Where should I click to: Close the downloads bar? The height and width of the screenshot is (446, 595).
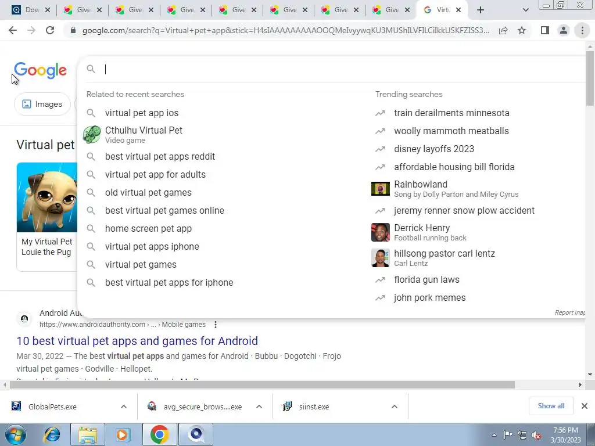585,406
